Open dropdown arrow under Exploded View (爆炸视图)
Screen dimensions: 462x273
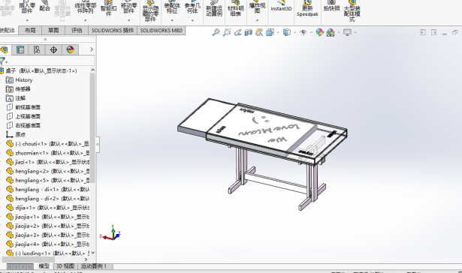pos(257,20)
